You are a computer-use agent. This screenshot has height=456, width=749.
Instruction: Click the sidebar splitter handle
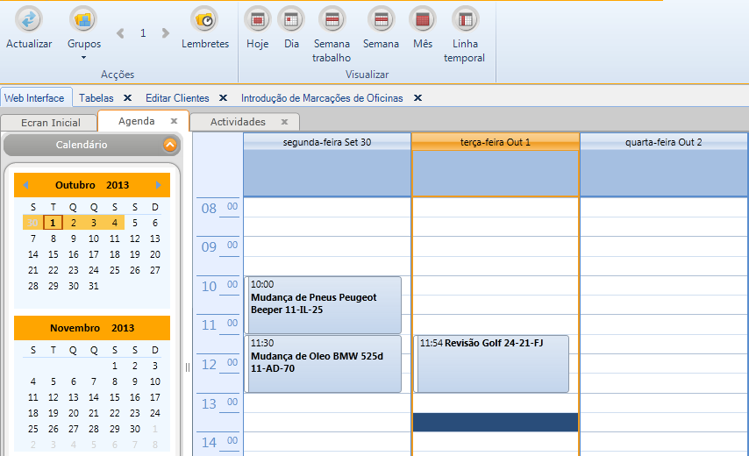(x=188, y=367)
